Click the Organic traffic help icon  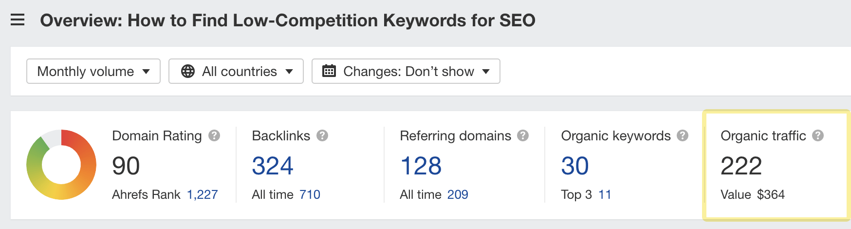[x=818, y=135]
